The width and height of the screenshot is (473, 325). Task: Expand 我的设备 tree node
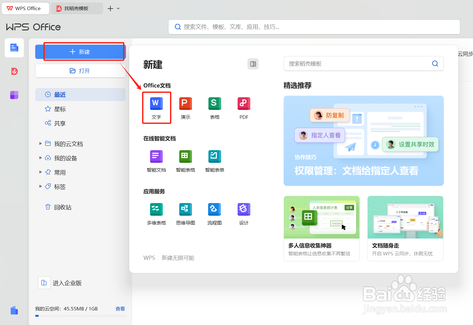pos(41,158)
